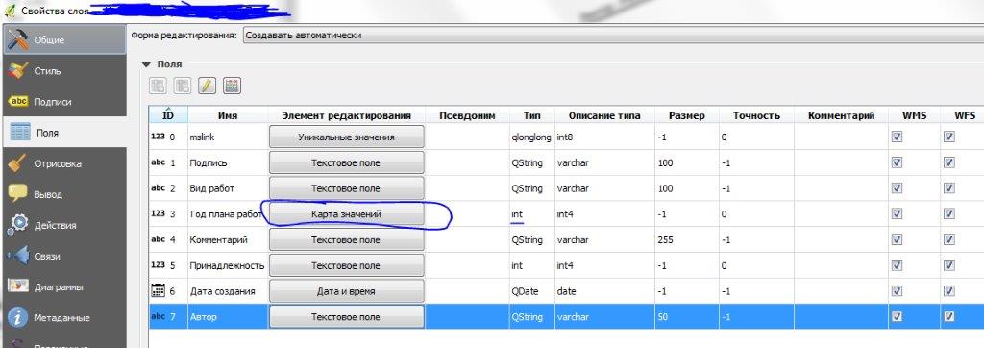Open the field calculator icon
984x348 pixels.
pyautogui.click(x=233, y=87)
